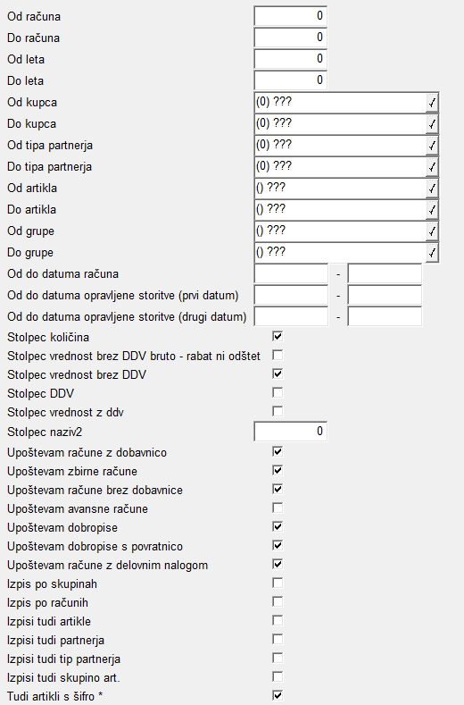Open the Od kupca lookup checkmark button
Image resolution: width=464 pixels, height=705 pixels.
coord(432,103)
